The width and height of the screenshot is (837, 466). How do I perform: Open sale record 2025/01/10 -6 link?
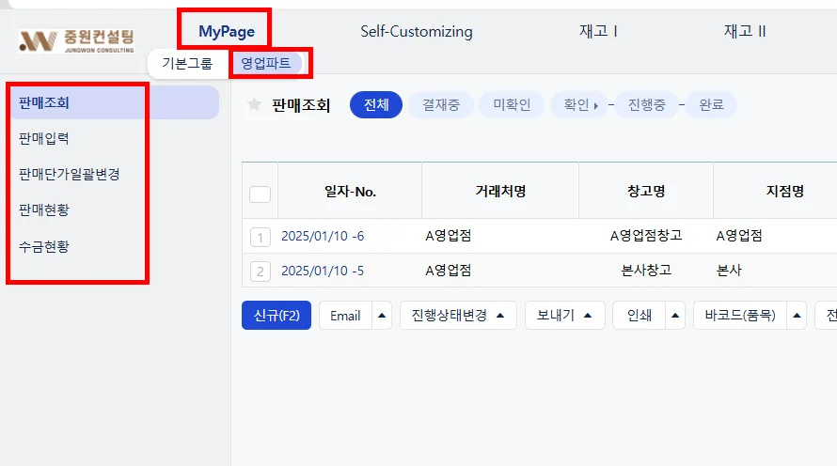click(323, 236)
